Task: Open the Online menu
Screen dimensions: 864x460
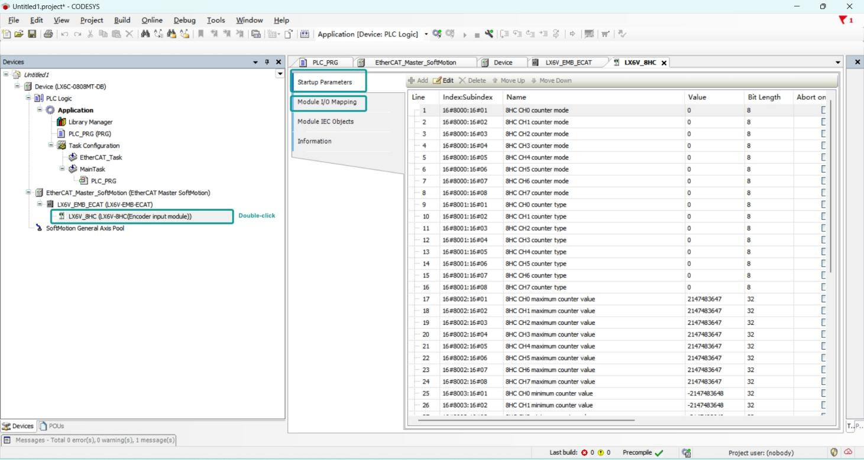Action: [x=152, y=20]
